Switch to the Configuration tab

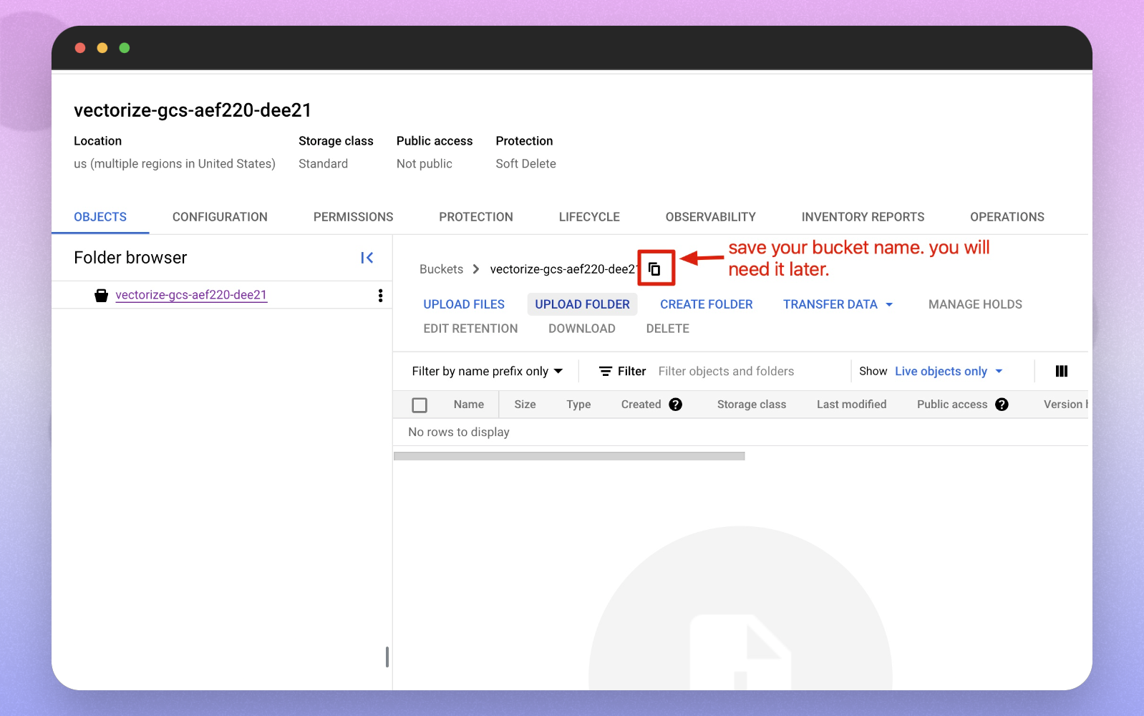point(220,217)
